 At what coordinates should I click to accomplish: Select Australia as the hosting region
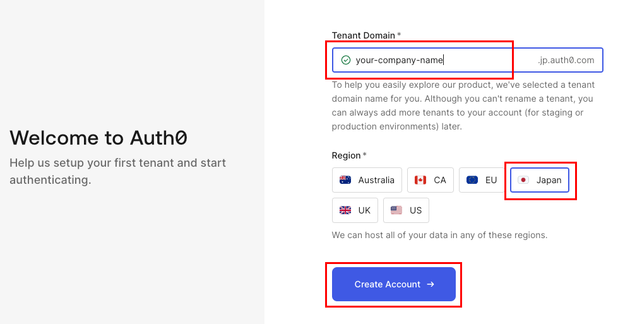pos(367,180)
